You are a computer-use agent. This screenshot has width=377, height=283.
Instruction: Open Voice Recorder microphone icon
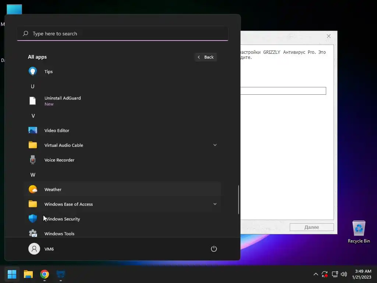[x=33, y=160]
